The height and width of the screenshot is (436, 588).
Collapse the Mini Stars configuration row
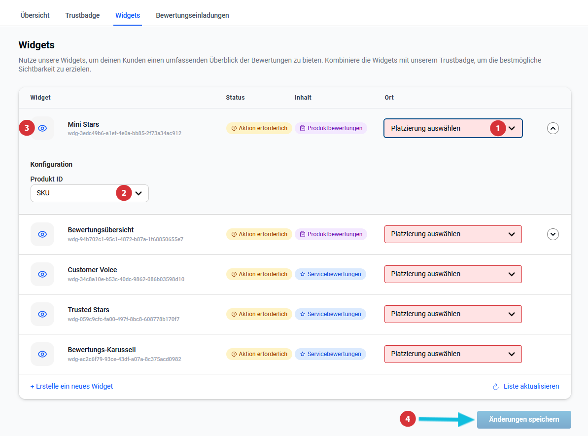(553, 128)
